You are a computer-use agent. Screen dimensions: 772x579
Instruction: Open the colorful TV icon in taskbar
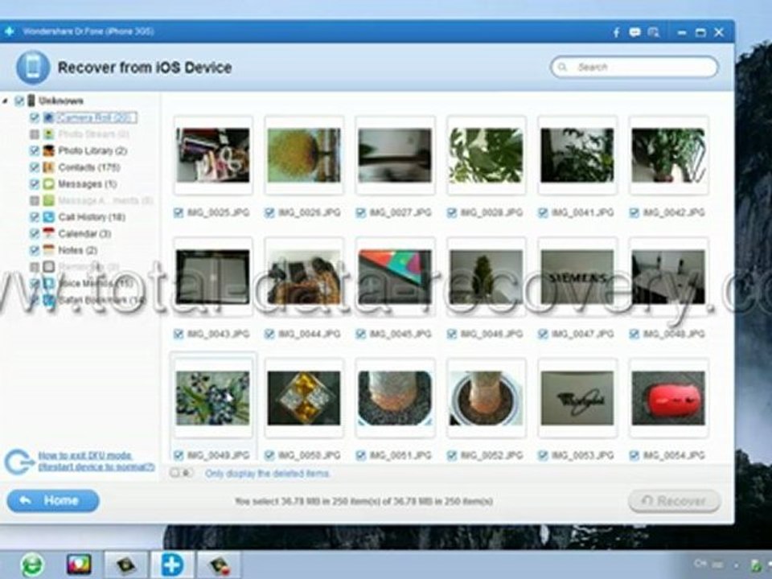[x=79, y=565]
